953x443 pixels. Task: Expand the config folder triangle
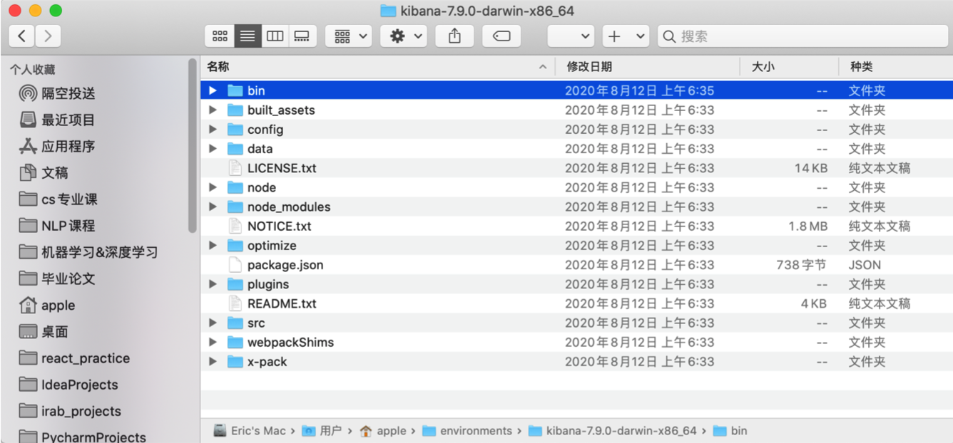coord(213,129)
